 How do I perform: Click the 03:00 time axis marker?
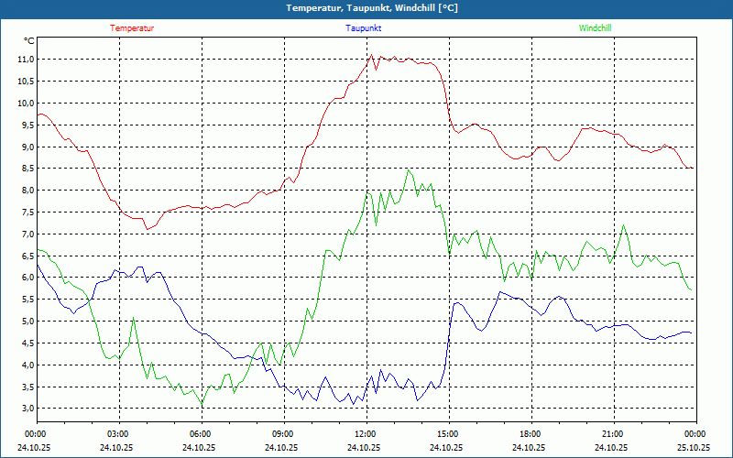click(x=117, y=434)
